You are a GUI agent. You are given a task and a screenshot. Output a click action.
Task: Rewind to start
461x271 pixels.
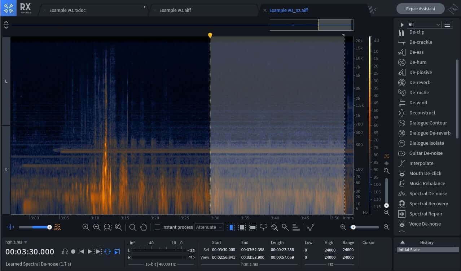(82, 252)
